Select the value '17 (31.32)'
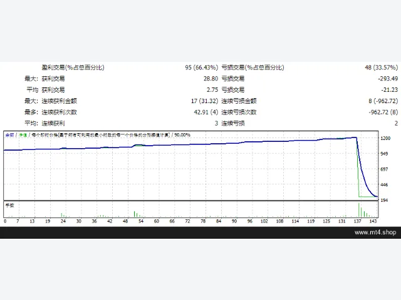The height and width of the screenshot is (300, 401). [204, 101]
